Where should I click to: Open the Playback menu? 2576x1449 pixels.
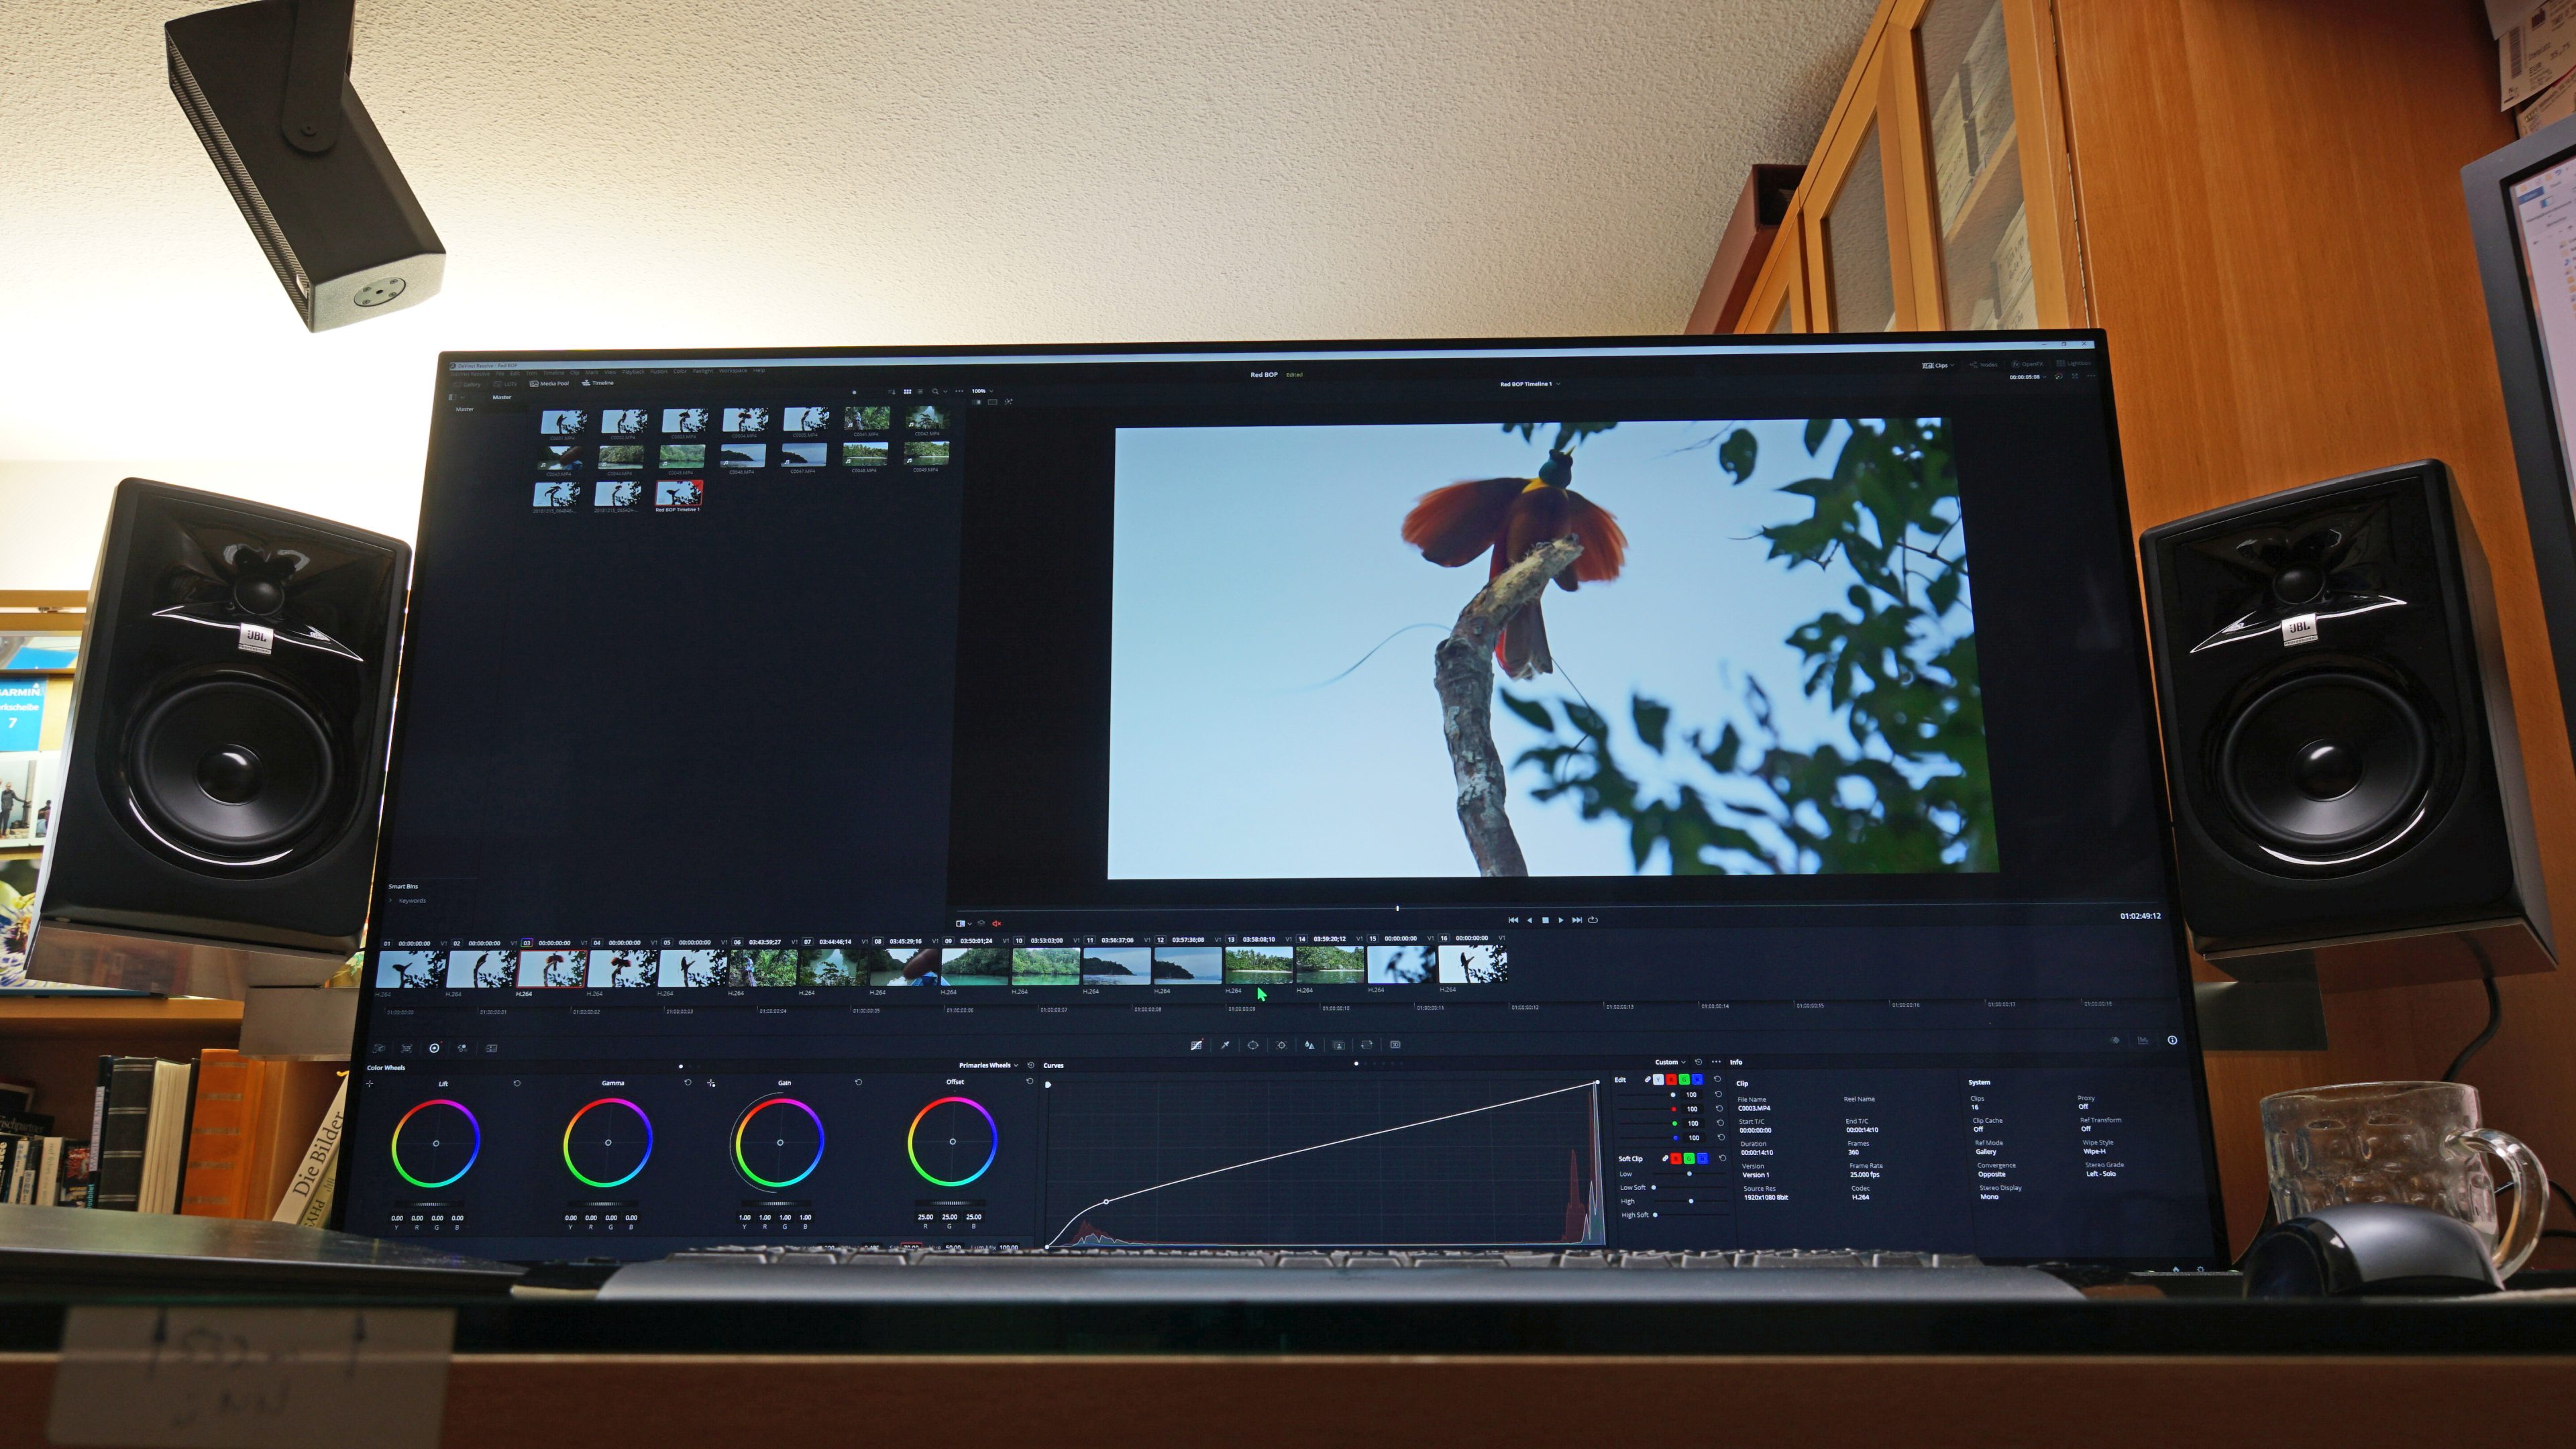(633, 371)
